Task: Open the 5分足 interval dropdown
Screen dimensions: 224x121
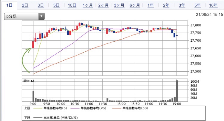Action: coord(24,16)
